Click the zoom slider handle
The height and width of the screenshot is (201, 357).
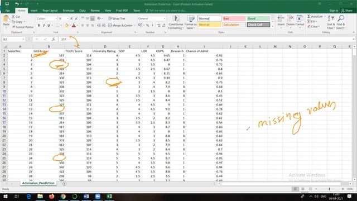pyautogui.click(x=329, y=189)
